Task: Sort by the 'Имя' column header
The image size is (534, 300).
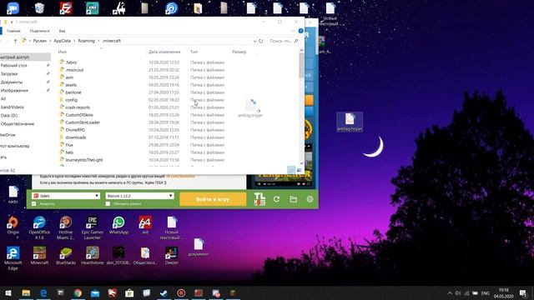Action: click(63, 52)
